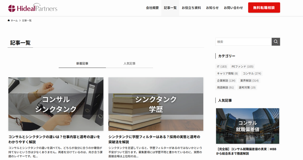Viewport: 303px width, 160px height.
Task: Open article title シンクタンクに学歴フィルターはある？
Action: coord(154,139)
